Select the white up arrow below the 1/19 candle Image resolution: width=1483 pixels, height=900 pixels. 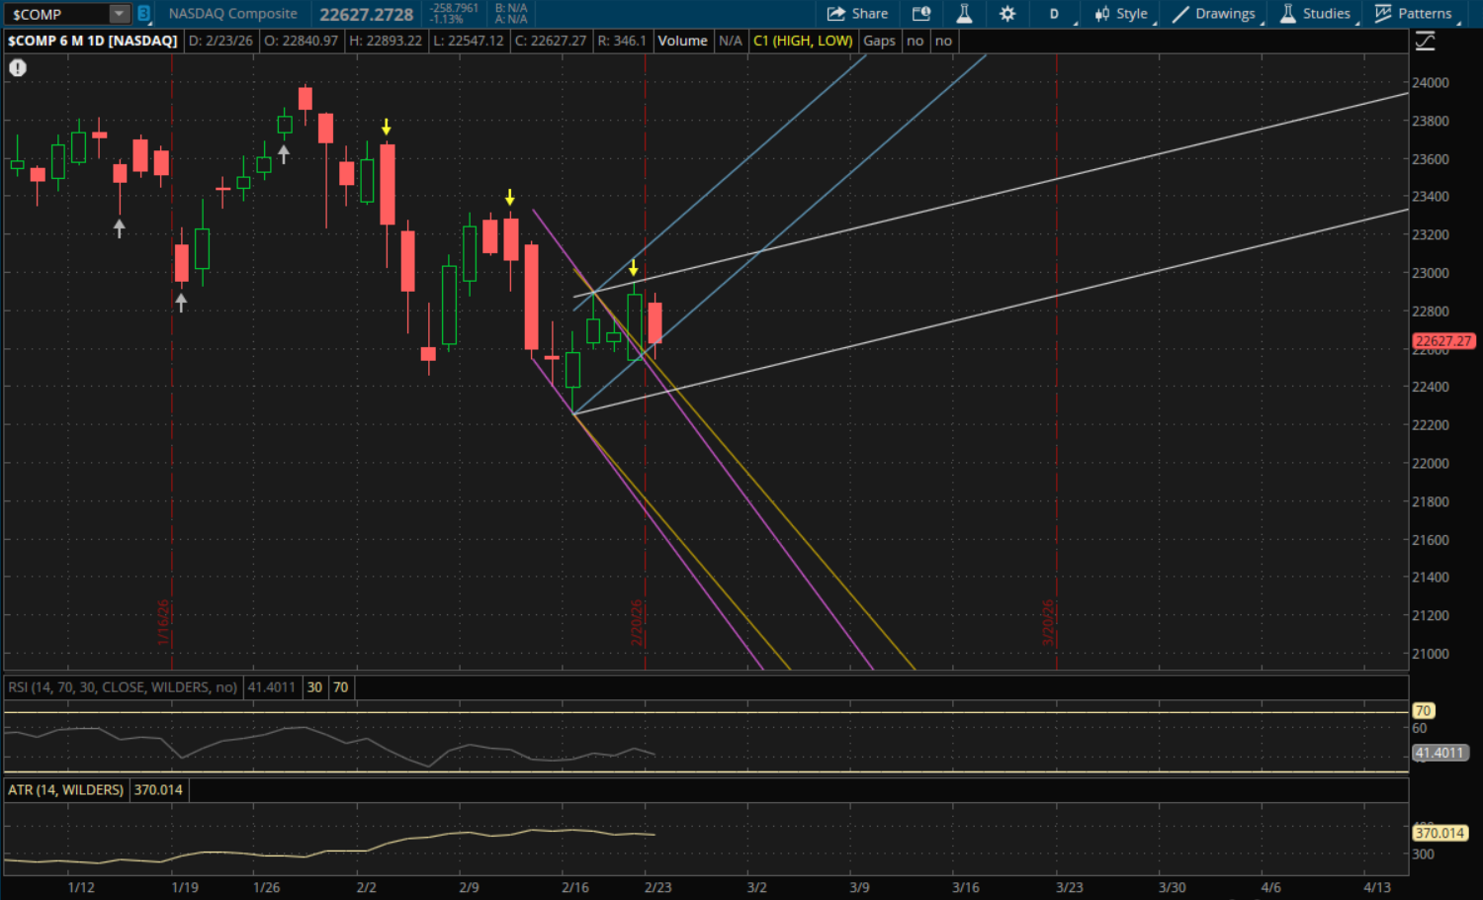pyautogui.click(x=181, y=303)
